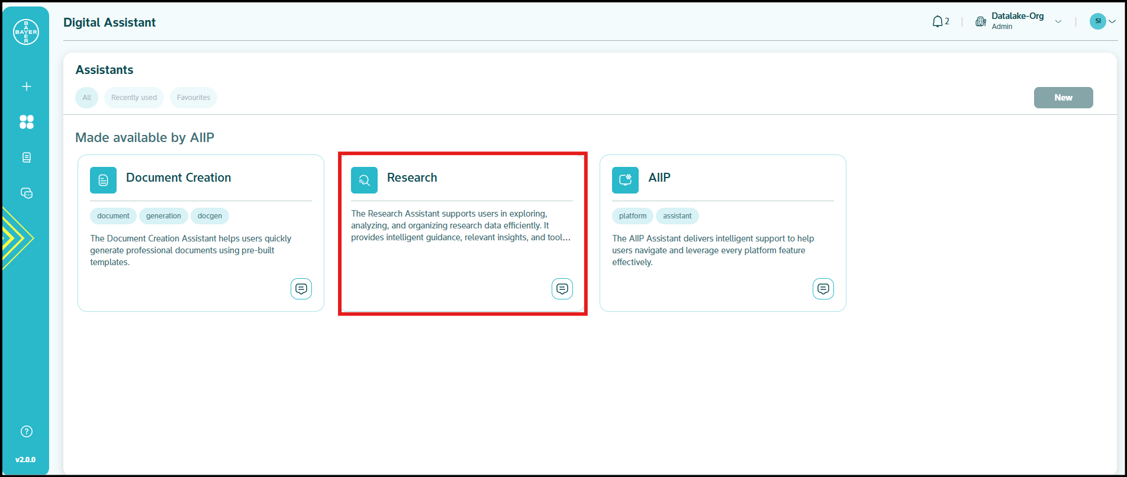Switch to Recently used filter
This screenshot has height=477, width=1127.
pyautogui.click(x=134, y=98)
